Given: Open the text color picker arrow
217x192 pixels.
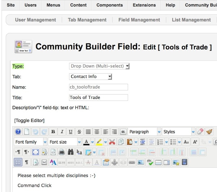Looking at the screenshot, I should coord(93,142).
